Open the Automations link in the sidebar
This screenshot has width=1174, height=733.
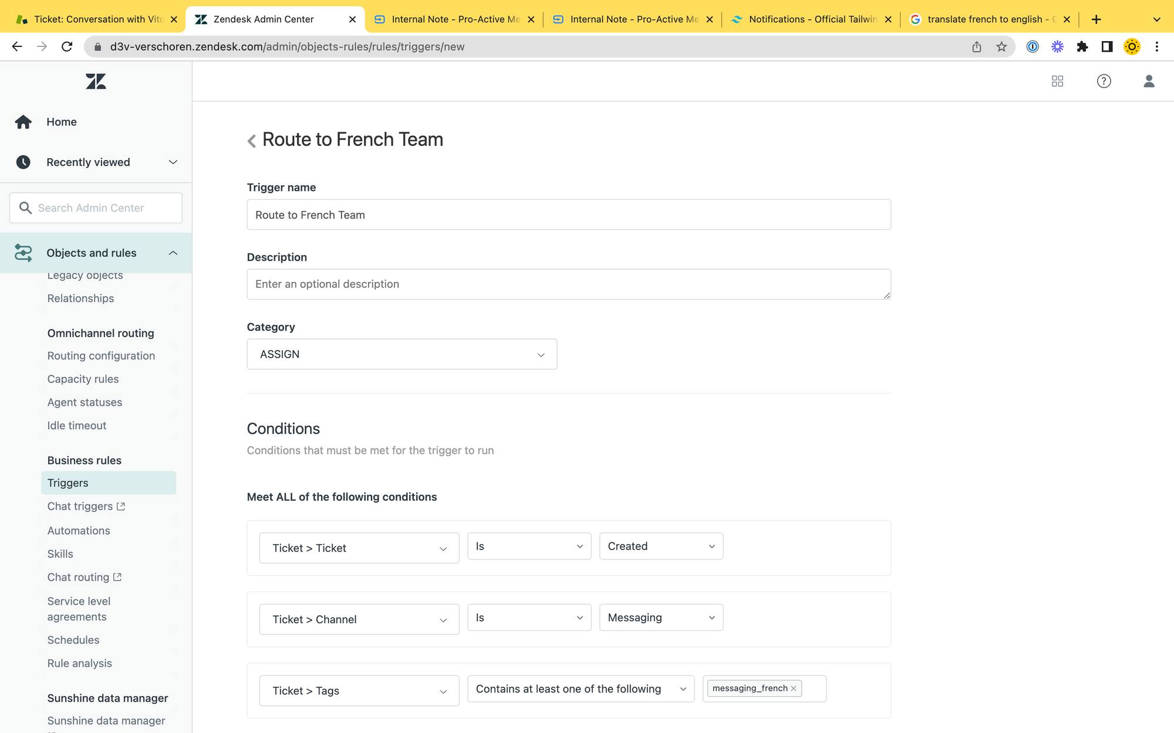79,531
